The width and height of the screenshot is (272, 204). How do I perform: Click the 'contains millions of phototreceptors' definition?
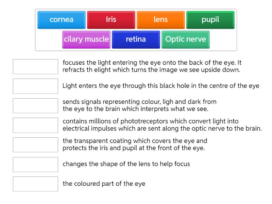(162, 125)
